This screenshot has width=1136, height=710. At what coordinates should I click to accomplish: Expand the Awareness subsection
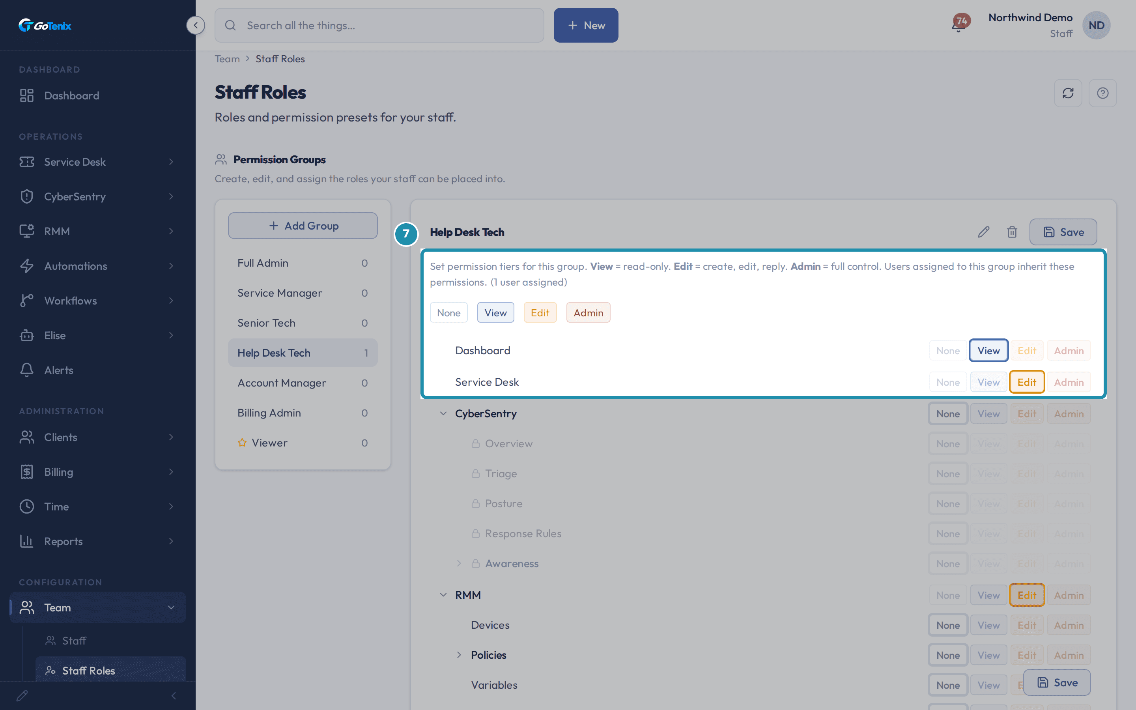click(459, 564)
